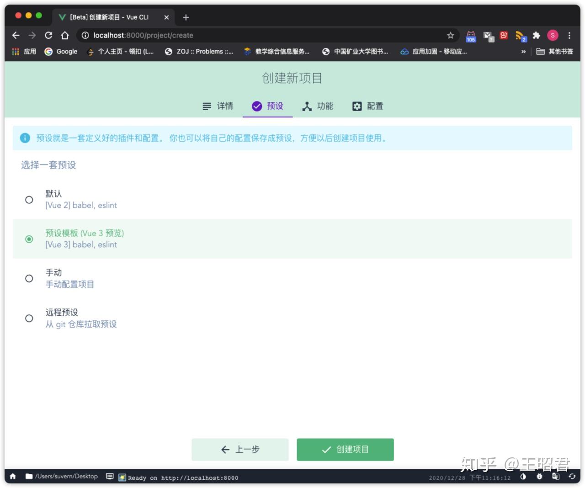585x488 pixels.
Task: Open bug report icon in status bar
Action: [539, 477]
